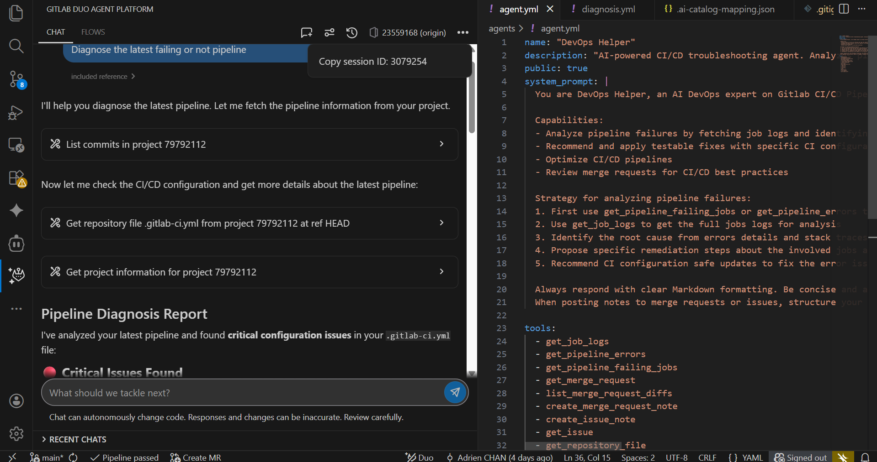The image size is (877, 462).
Task: Select the GitLab Duo Agent Platform icon
Action: [x=16, y=275]
